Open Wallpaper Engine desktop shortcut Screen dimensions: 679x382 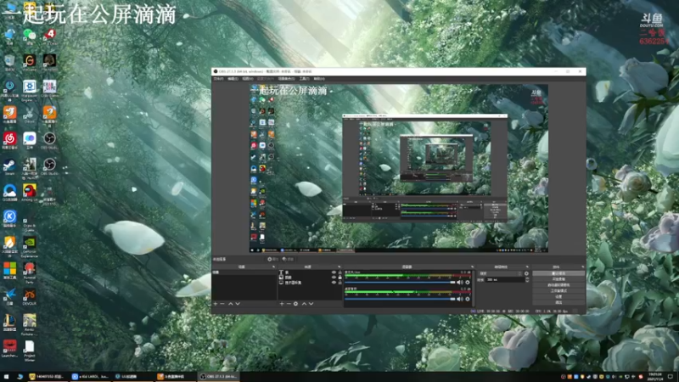tap(30, 90)
